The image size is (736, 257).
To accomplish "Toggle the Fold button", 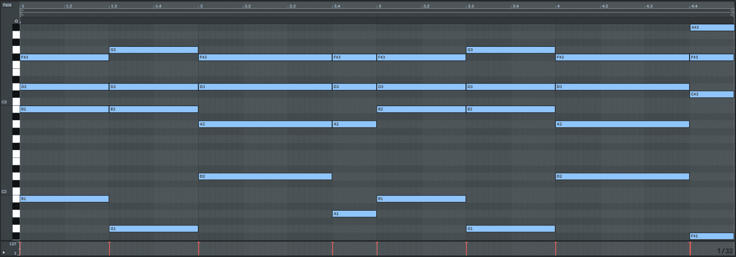I will point(7,5).
